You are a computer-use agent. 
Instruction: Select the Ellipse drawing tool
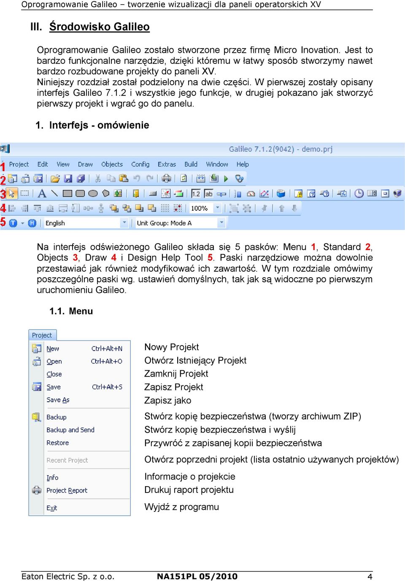[x=93, y=194]
